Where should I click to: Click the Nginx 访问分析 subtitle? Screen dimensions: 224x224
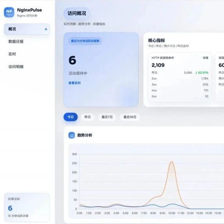[x=27, y=16]
